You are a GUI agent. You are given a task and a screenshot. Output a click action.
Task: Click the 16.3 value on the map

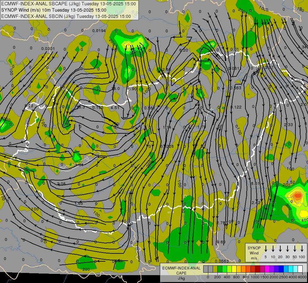[81, 107]
